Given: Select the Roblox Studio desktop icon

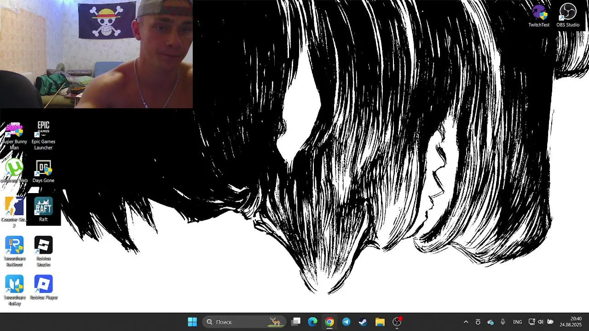Looking at the screenshot, I should click(x=43, y=251).
